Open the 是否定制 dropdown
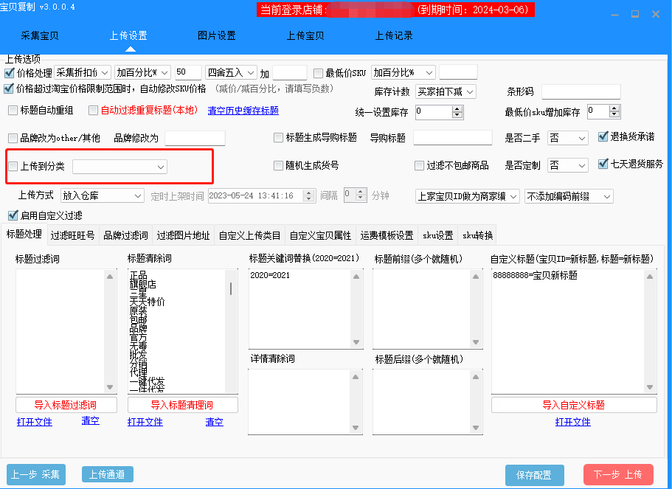Screen dimensions: 672x489 click(x=567, y=165)
